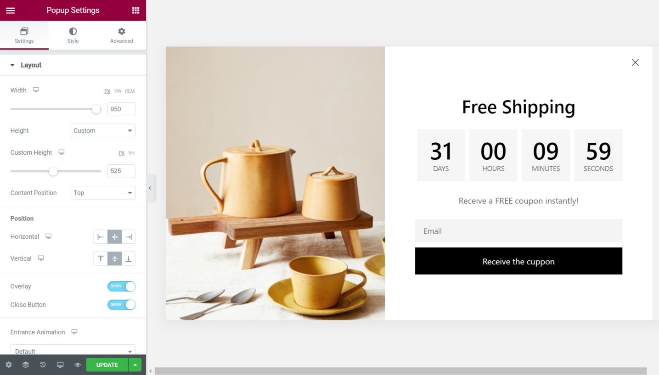
Task: Click the green UPDATE button
Action: 107,365
